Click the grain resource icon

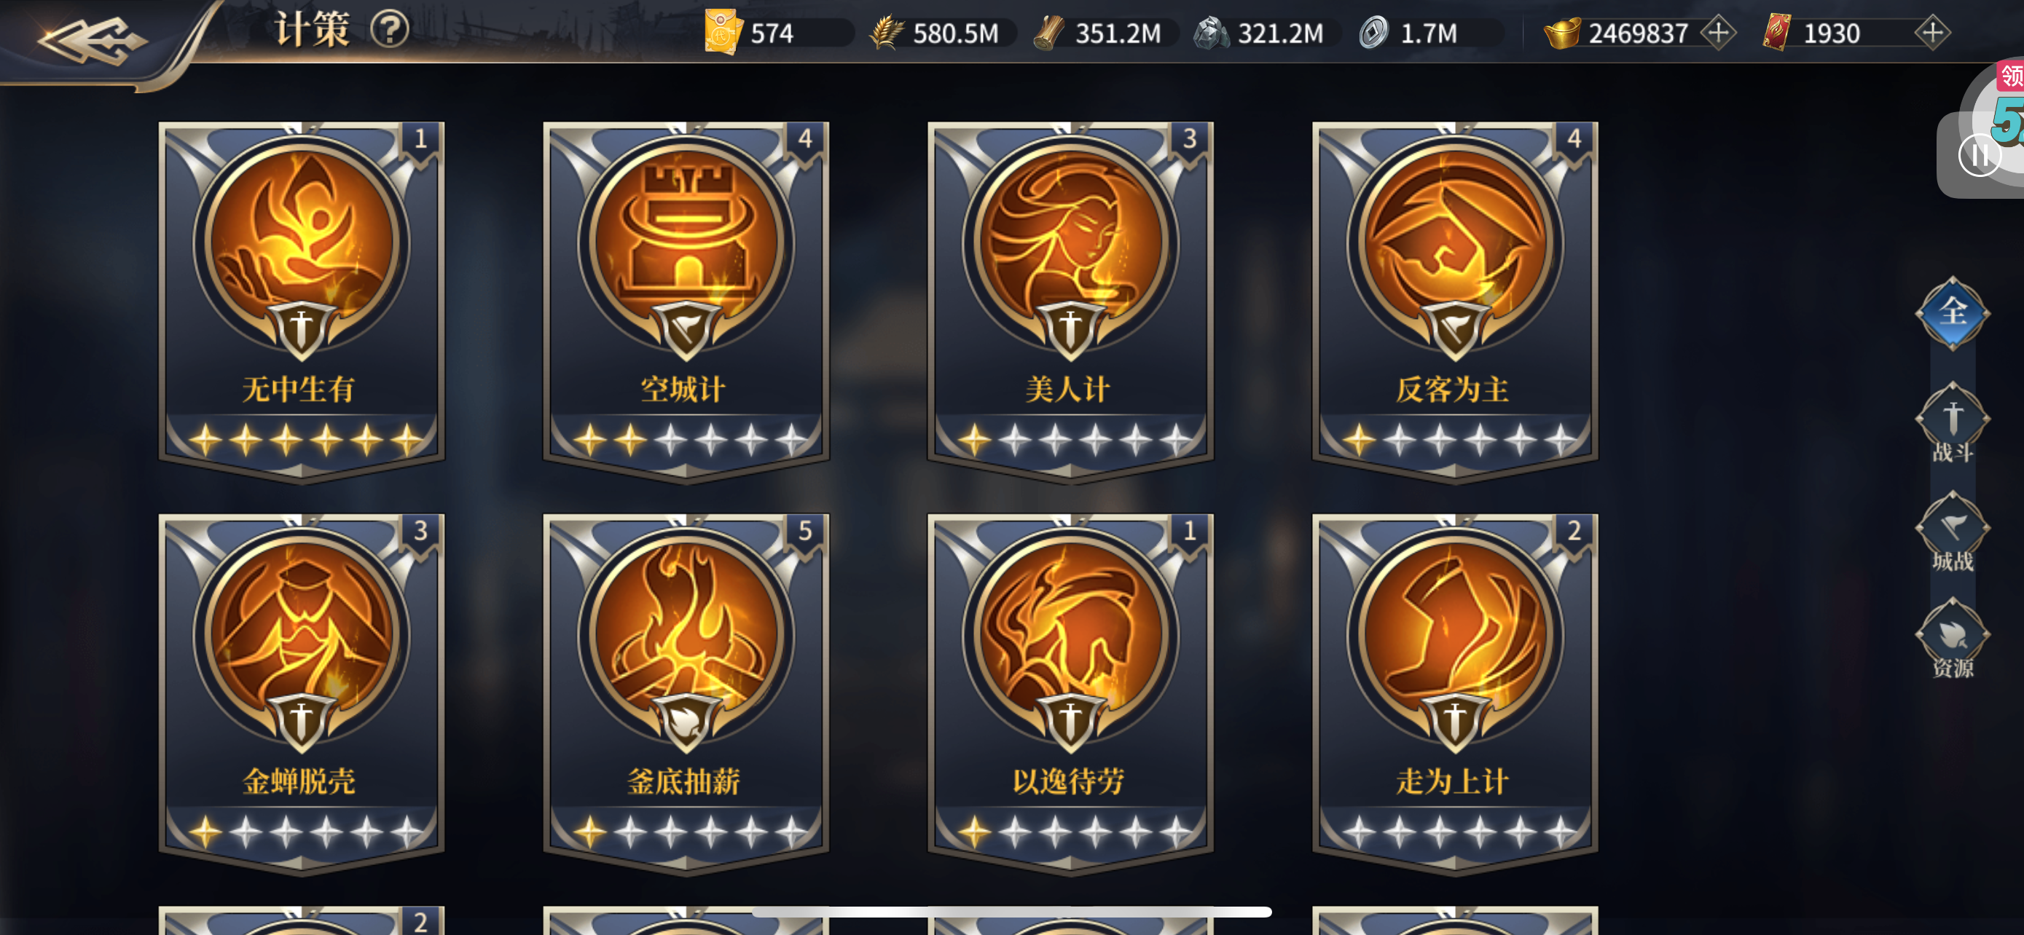pos(886,33)
